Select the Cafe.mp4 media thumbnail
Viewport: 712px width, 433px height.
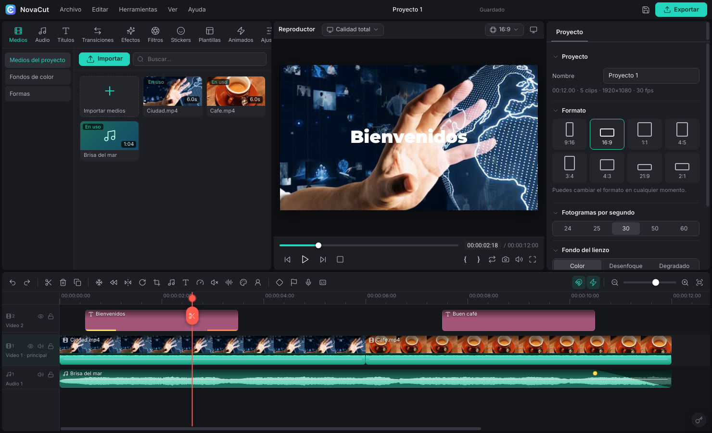[236, 91]
